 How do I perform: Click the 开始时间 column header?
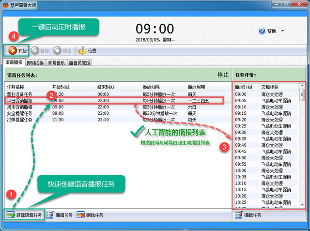click(72, 87)
